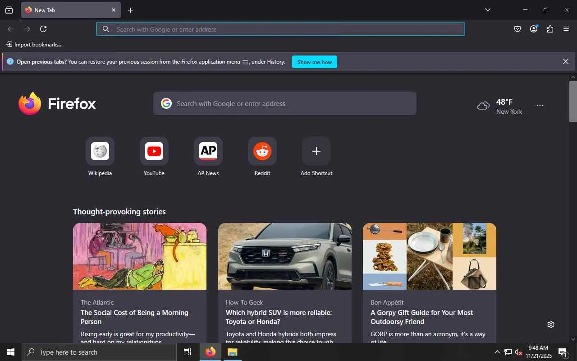This screenshot has height=361, width=577.
Task: Open the New York weather widget
Action: [499, 106]
